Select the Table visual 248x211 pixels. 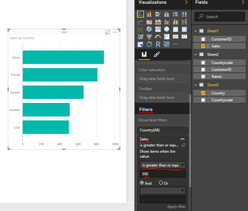coord(175,29)
